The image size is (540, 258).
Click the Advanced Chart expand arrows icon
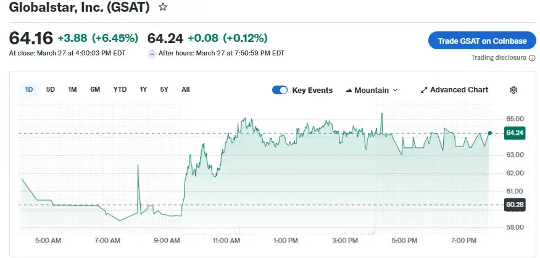[x=424, y=91]
